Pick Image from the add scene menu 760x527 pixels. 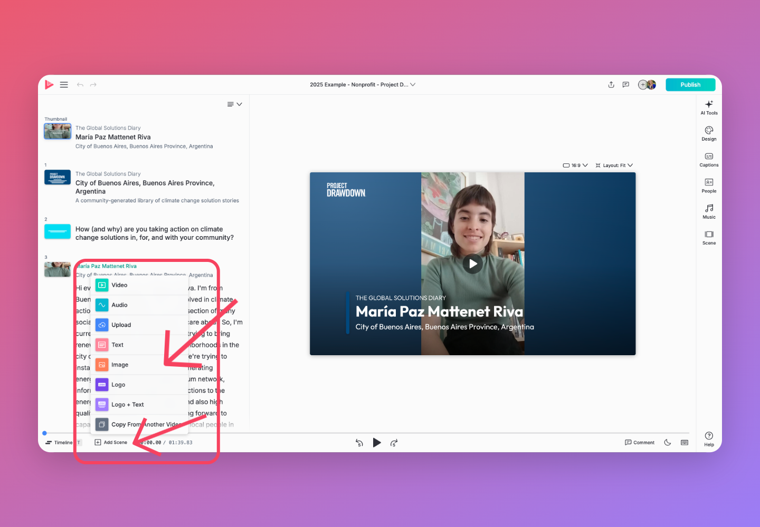(x=139, y=365)
